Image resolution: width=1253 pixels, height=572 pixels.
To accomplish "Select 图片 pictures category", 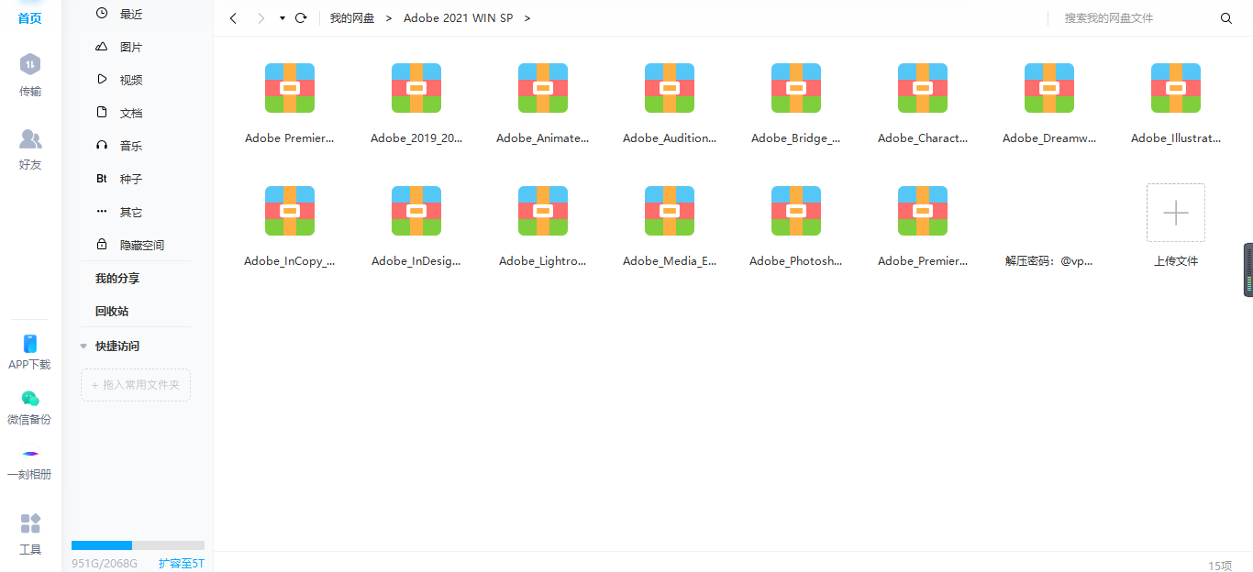I will pos(130,47).
